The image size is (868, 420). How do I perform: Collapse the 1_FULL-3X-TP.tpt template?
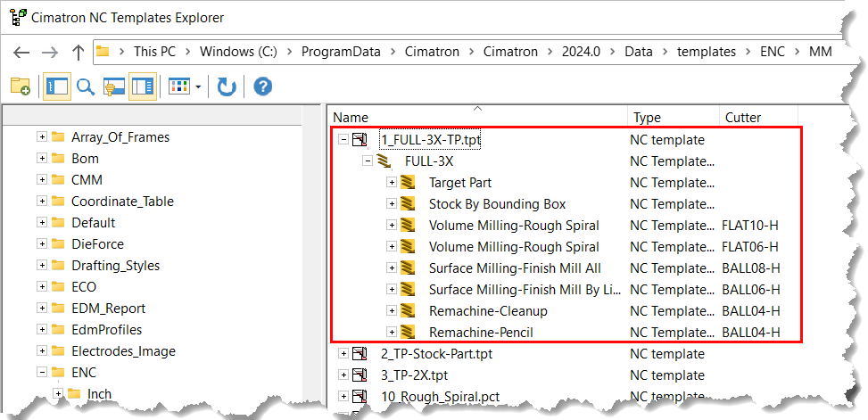343,139
